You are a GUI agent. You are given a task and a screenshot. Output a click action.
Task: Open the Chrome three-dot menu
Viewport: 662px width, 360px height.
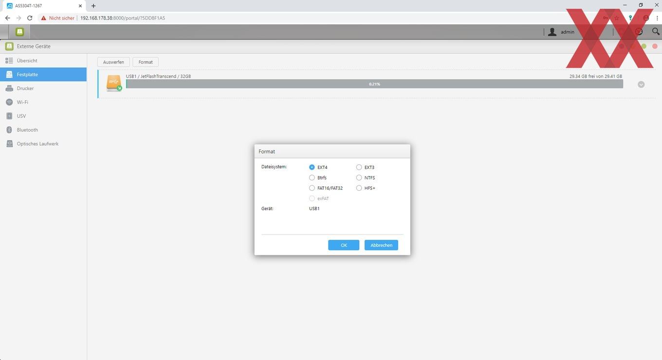[x=657, y=18]
